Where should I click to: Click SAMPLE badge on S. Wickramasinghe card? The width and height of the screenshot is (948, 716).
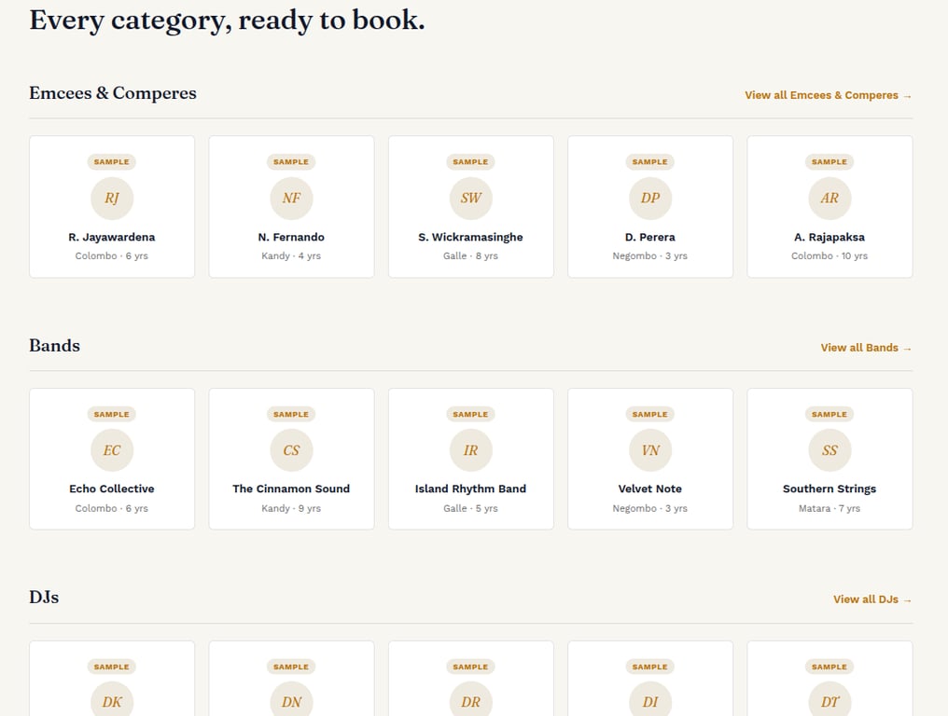[x=471, y=162]
